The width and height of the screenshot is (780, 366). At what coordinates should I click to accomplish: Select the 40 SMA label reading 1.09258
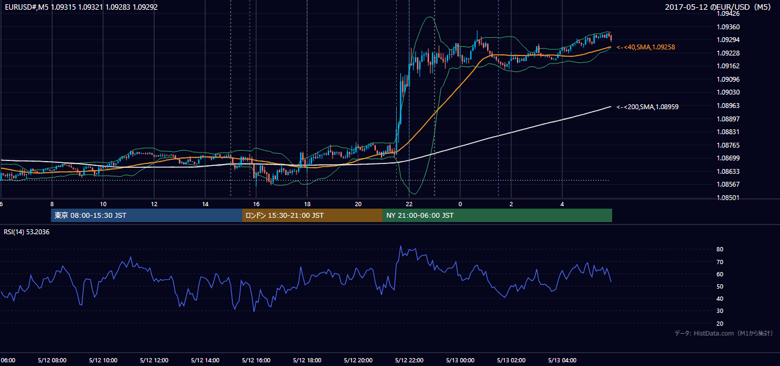(646, 47)
